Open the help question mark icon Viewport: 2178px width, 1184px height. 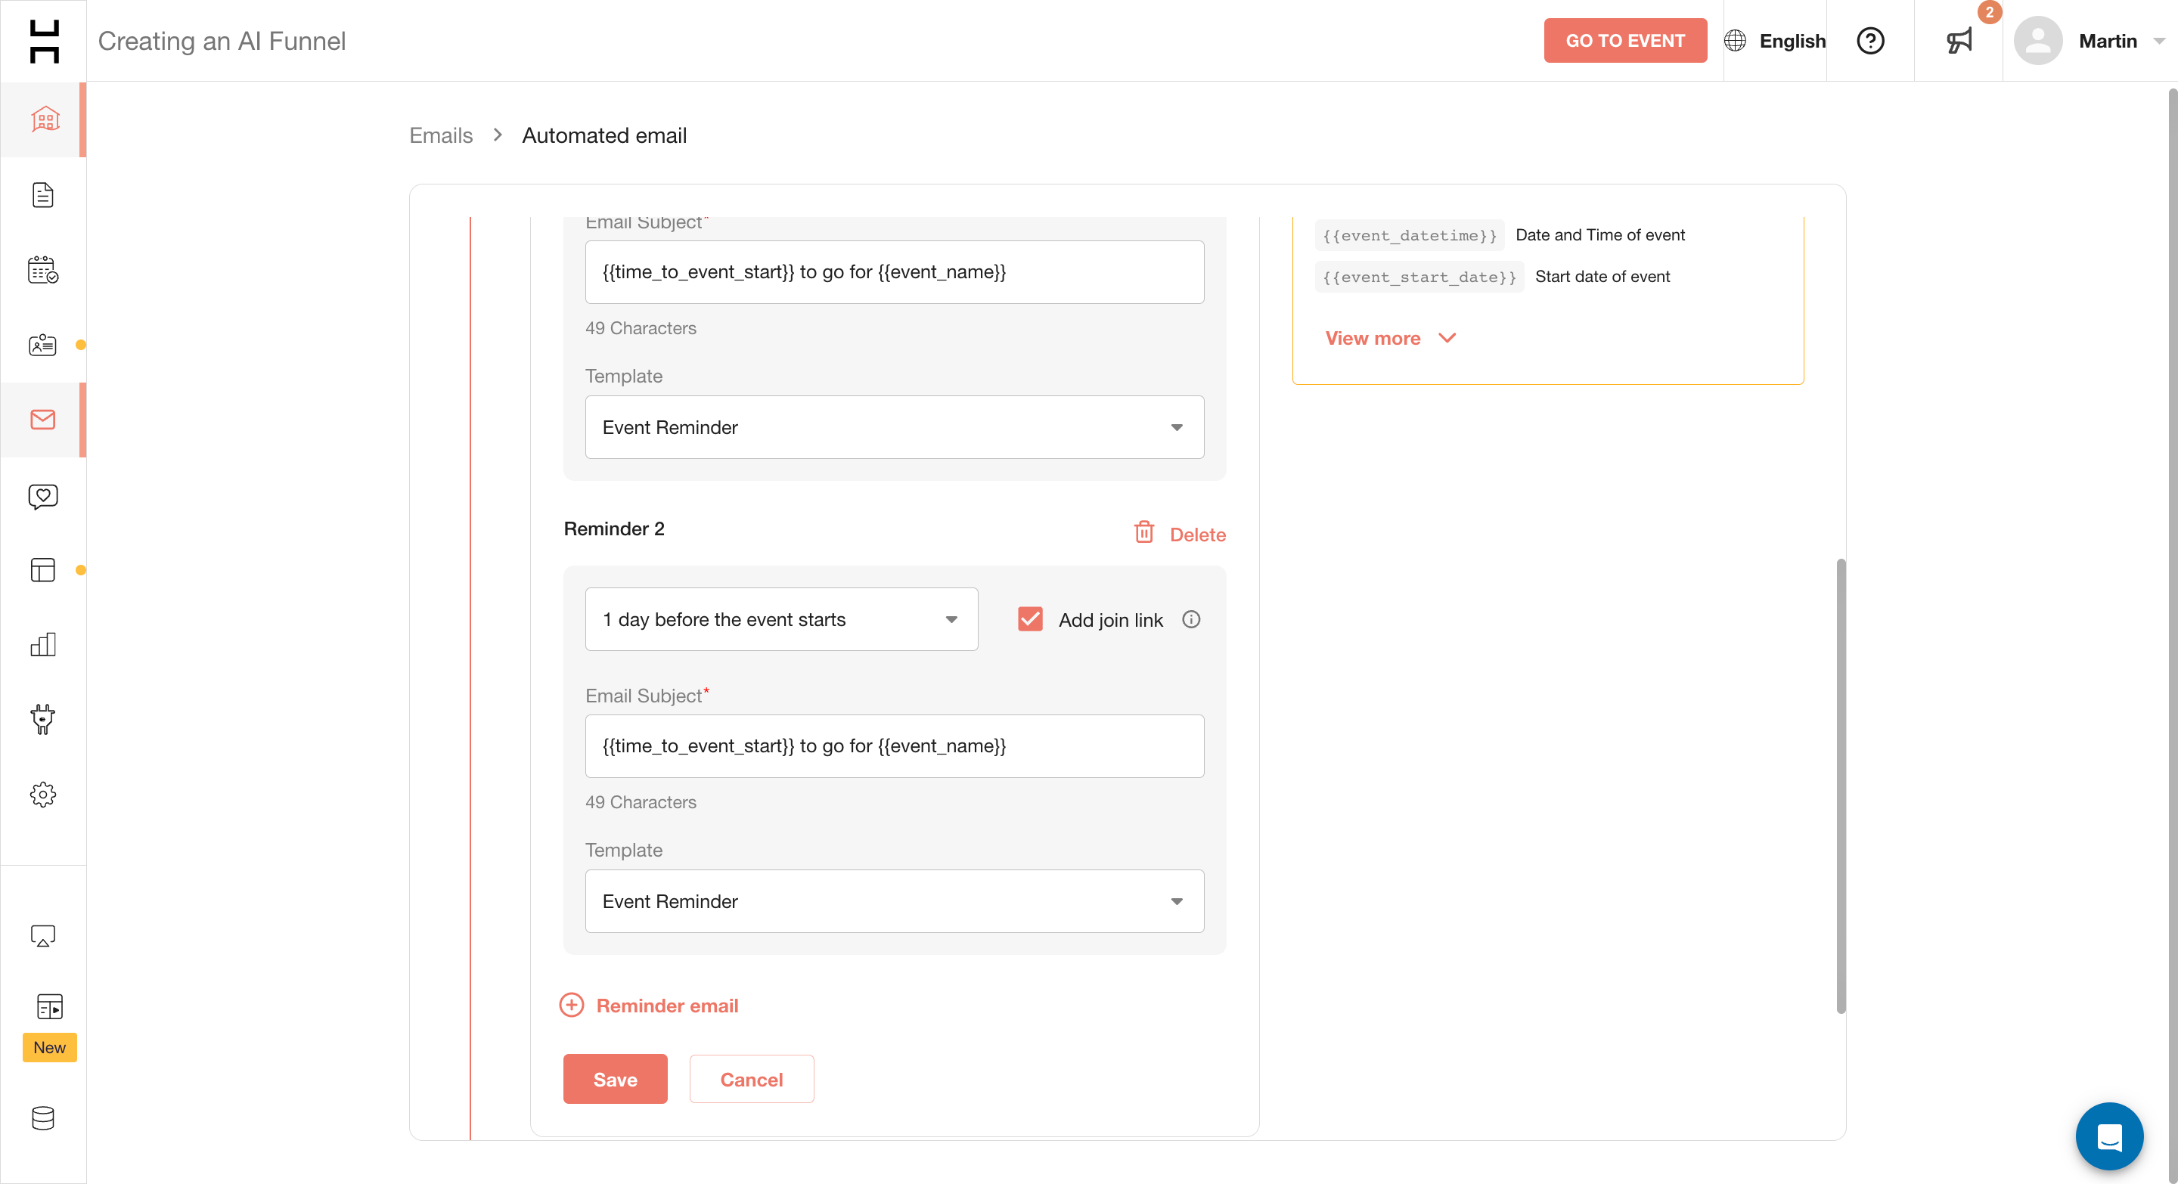(x=1870, y=41)
